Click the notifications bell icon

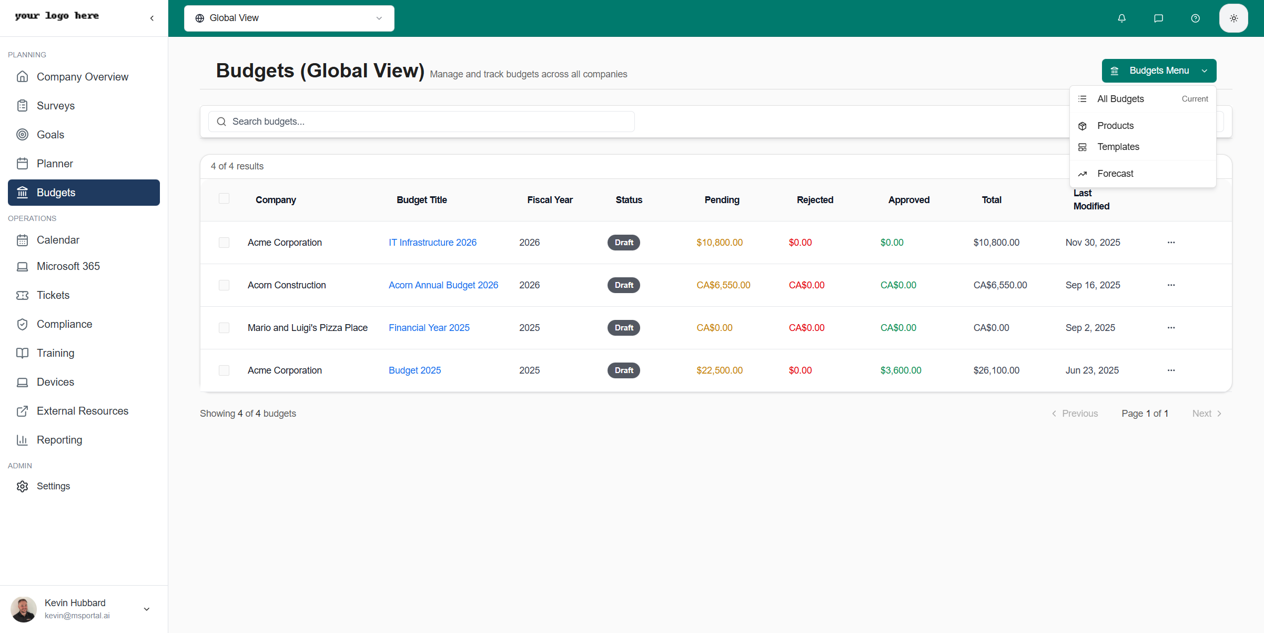(1121, 18)
